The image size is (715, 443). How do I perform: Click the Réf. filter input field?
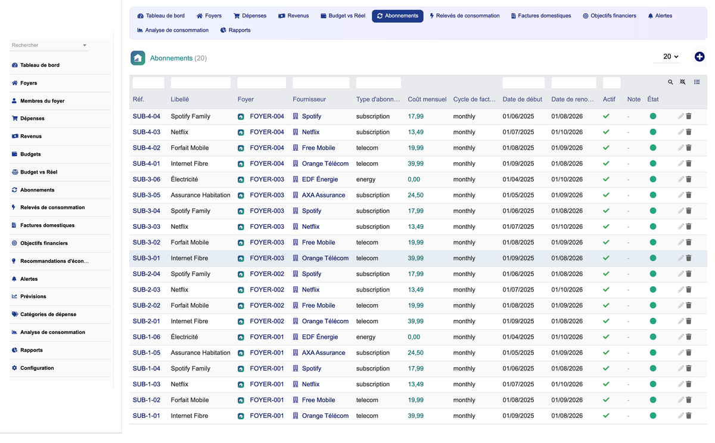[148, 83]
